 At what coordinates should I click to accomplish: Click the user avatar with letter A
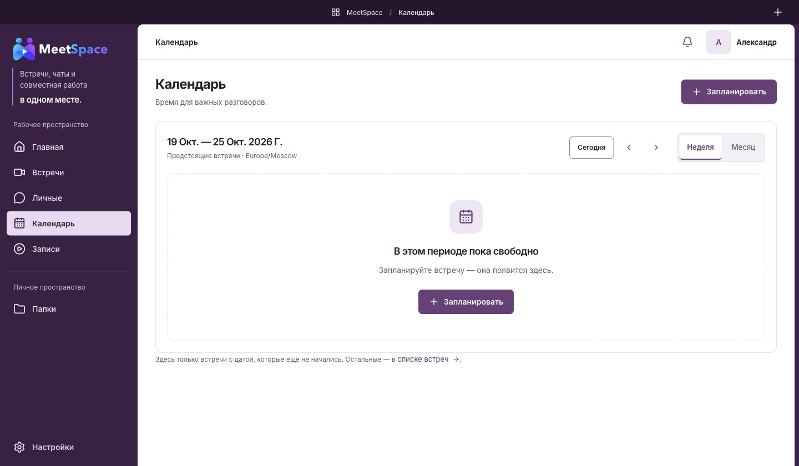[719, 42]
